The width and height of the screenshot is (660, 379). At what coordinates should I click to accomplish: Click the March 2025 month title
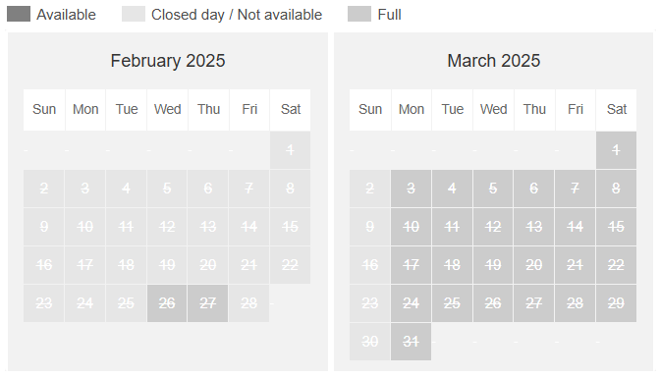(x=494, y=61)
